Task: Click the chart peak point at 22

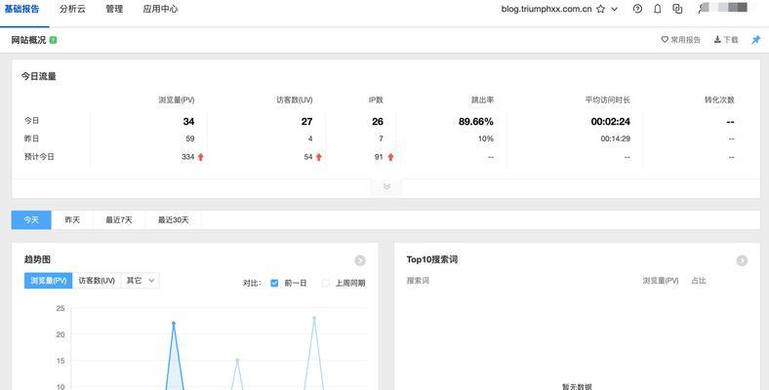Action: point(174,324)
